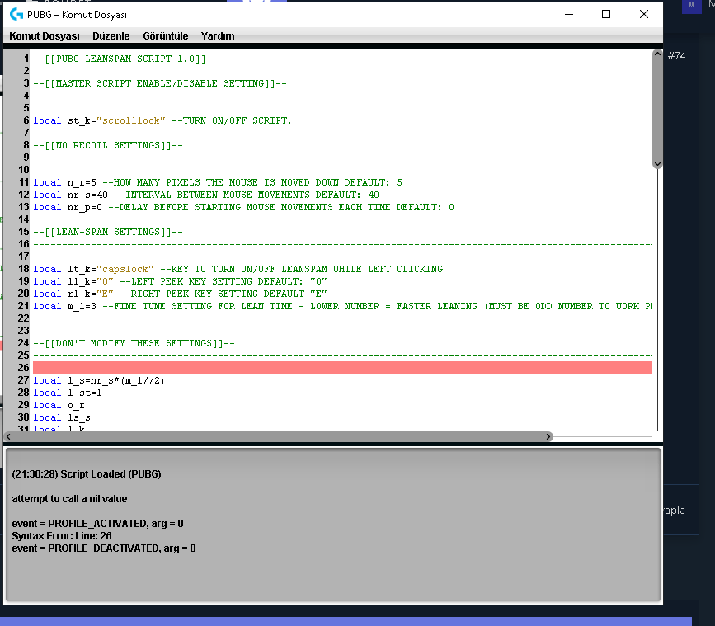Click line number 26 in gutter
Viewport: 715px width, 626px height.
click(23, 368)
